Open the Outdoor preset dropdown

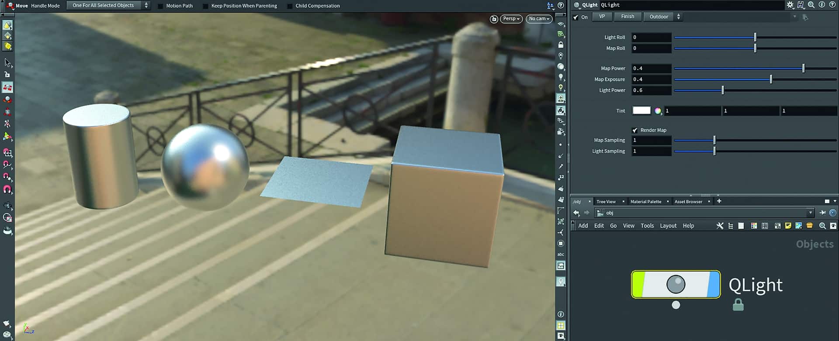click(x=662, y=17)
